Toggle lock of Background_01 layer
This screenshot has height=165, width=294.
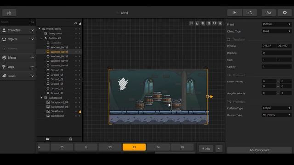pos(80,107)
